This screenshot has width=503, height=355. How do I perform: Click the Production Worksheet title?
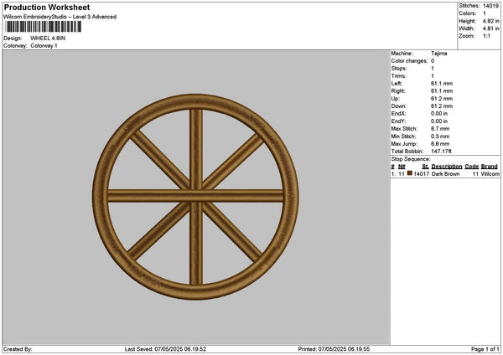tap(46, 7)
